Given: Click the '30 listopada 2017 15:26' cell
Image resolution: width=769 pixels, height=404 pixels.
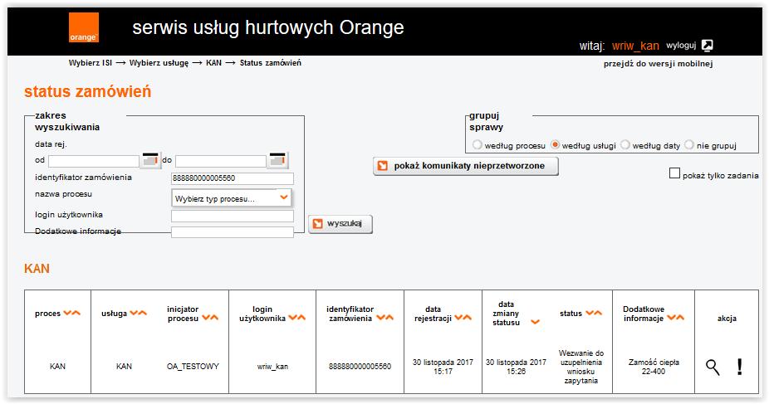Looking at the screenshot, I should 516,367.
